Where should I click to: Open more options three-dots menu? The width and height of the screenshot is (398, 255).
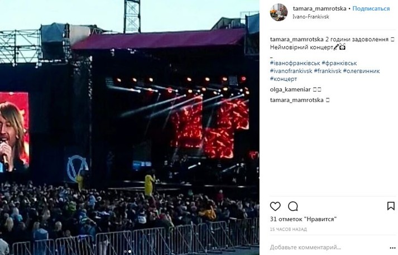(x=392, y=248)
